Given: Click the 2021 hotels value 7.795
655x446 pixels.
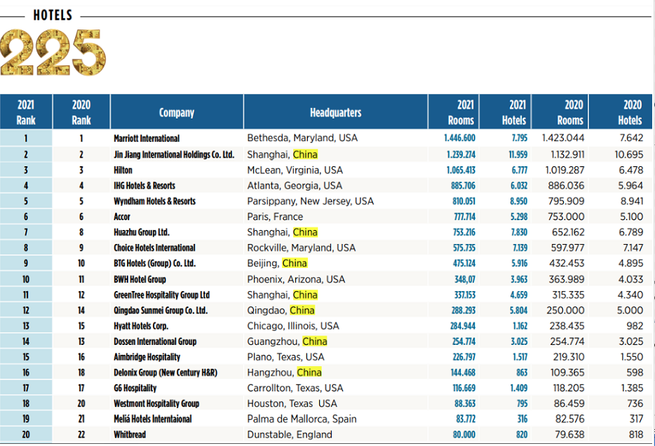Looking at the screenshot, I should [x=520, y=138].
